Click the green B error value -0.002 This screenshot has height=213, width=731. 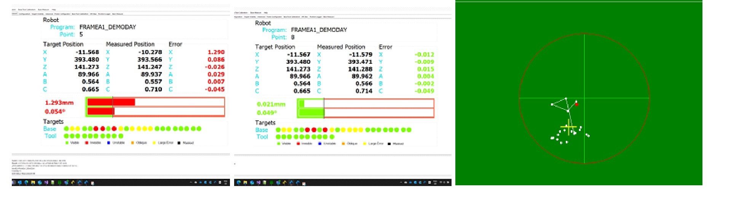click(425, 84)
